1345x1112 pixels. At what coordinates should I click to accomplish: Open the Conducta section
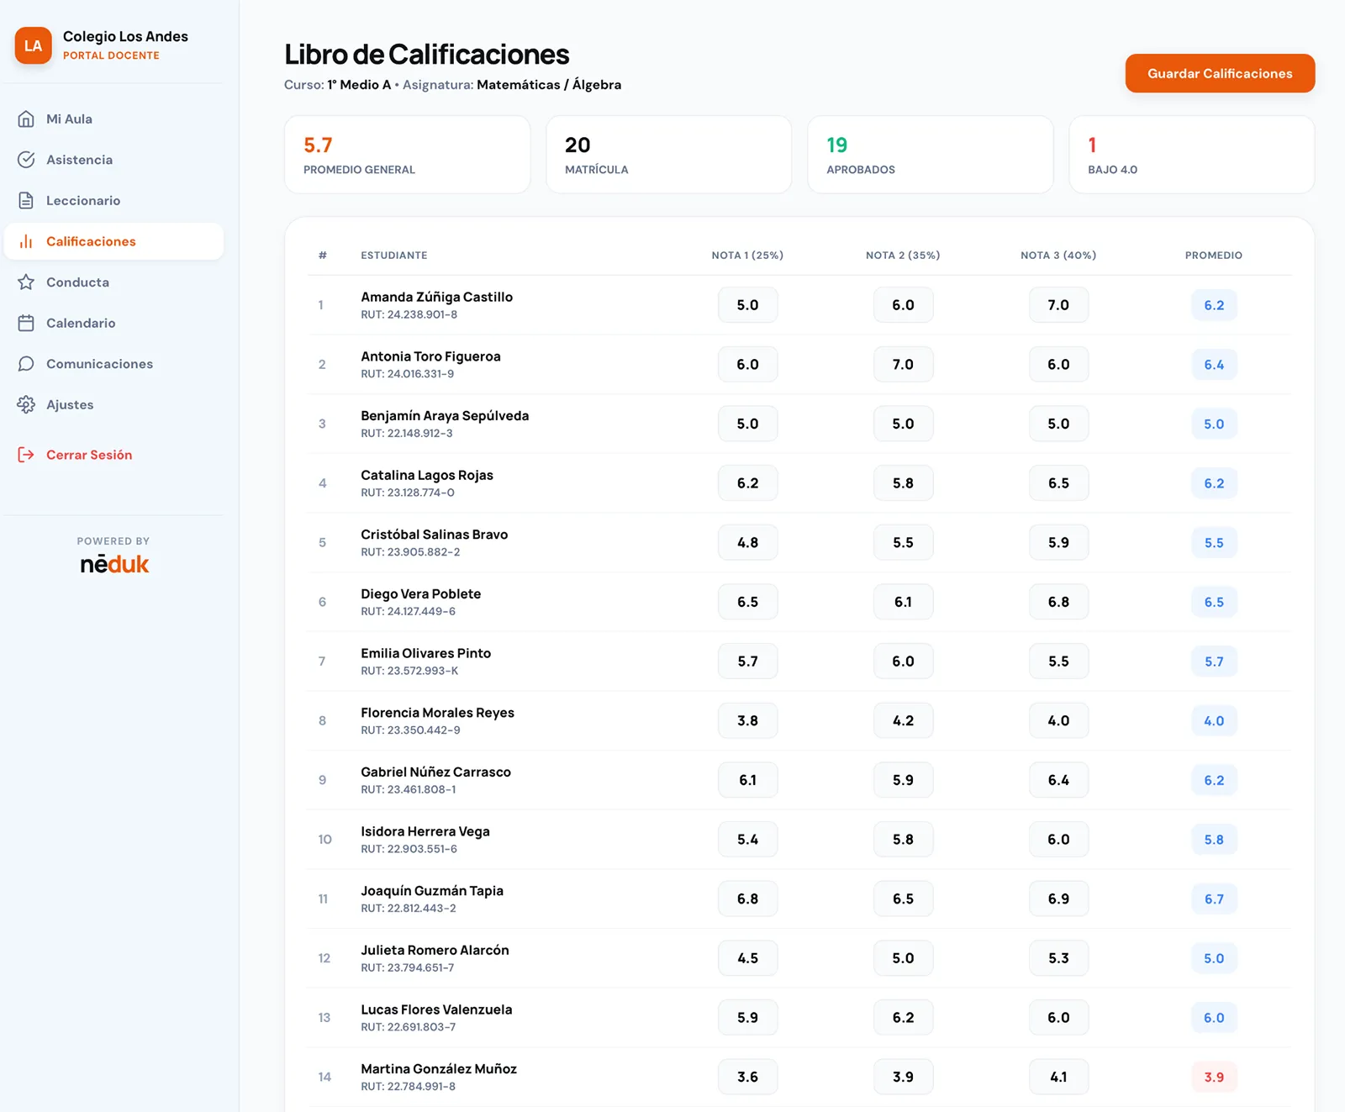click(x=113, y=282)
